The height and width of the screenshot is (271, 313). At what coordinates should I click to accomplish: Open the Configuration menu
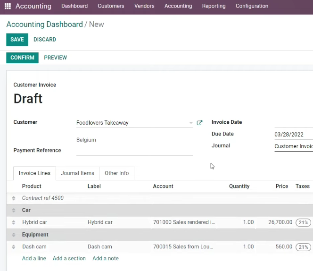click(252, 6)
